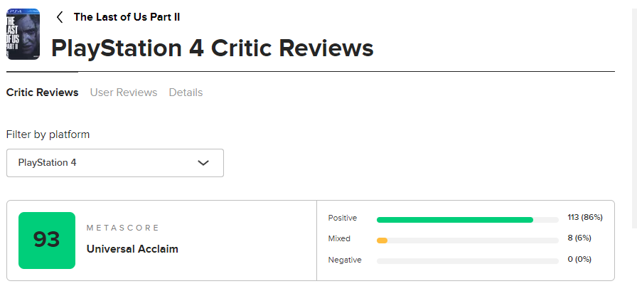This screenshot has width=637, height=301.
Task: Click the yellow Mixed reviews bar
Action: 382,241
